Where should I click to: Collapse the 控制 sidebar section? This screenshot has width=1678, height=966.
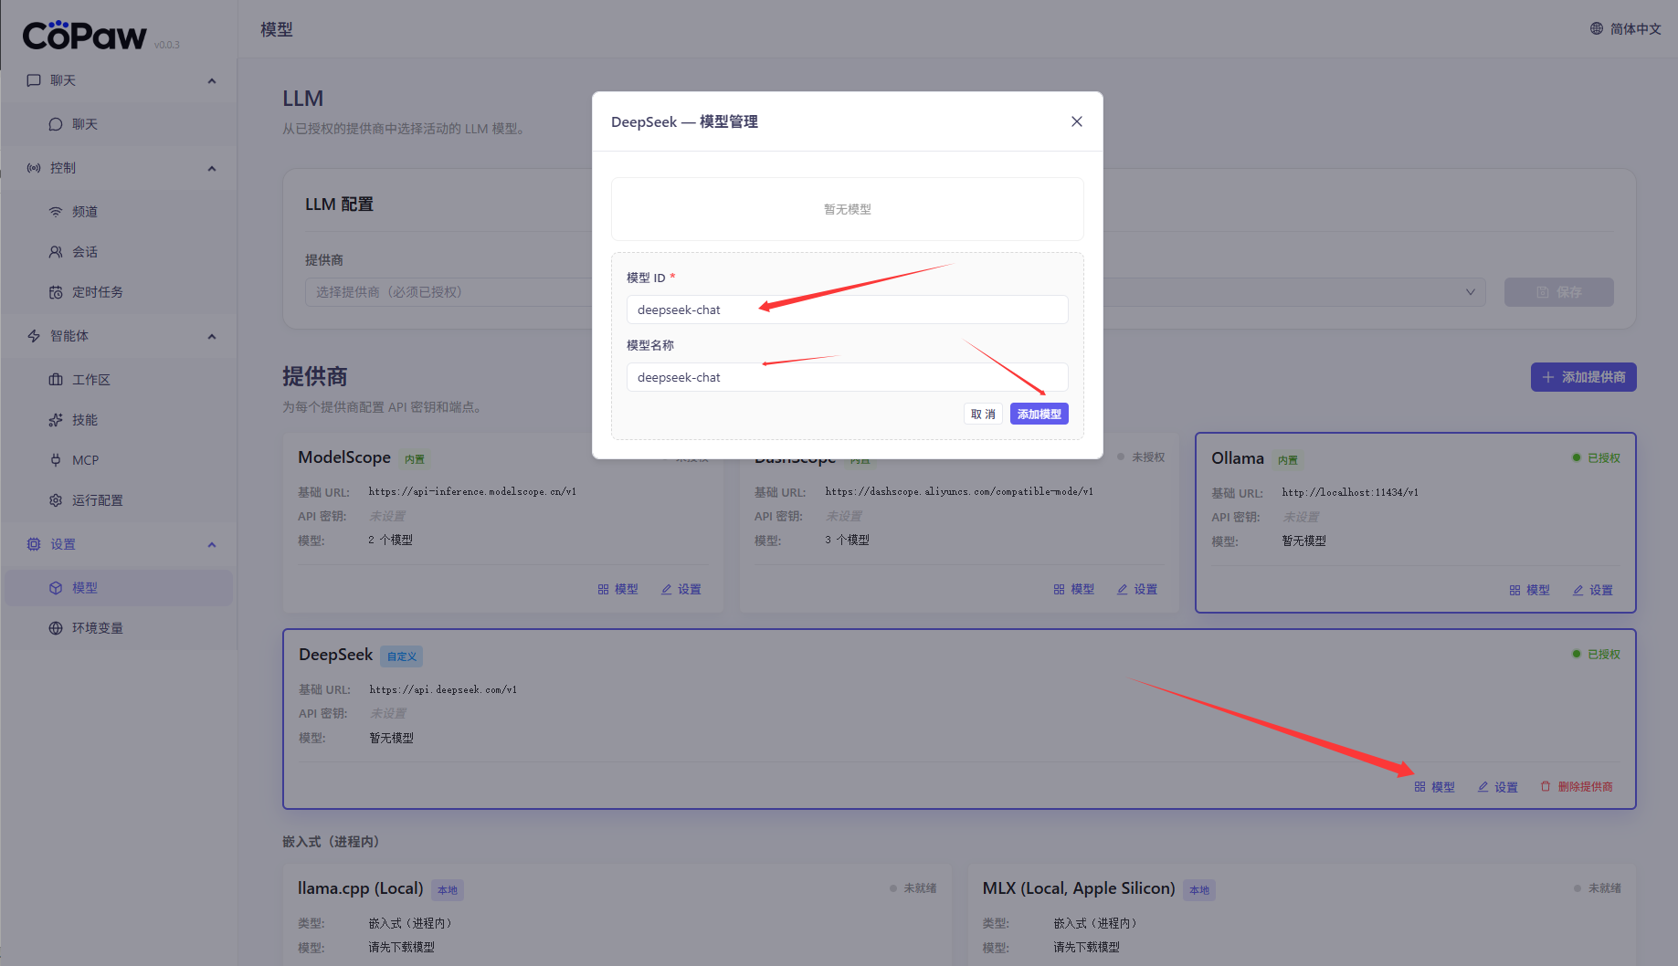pyautogui.click(x=212, y=168)
